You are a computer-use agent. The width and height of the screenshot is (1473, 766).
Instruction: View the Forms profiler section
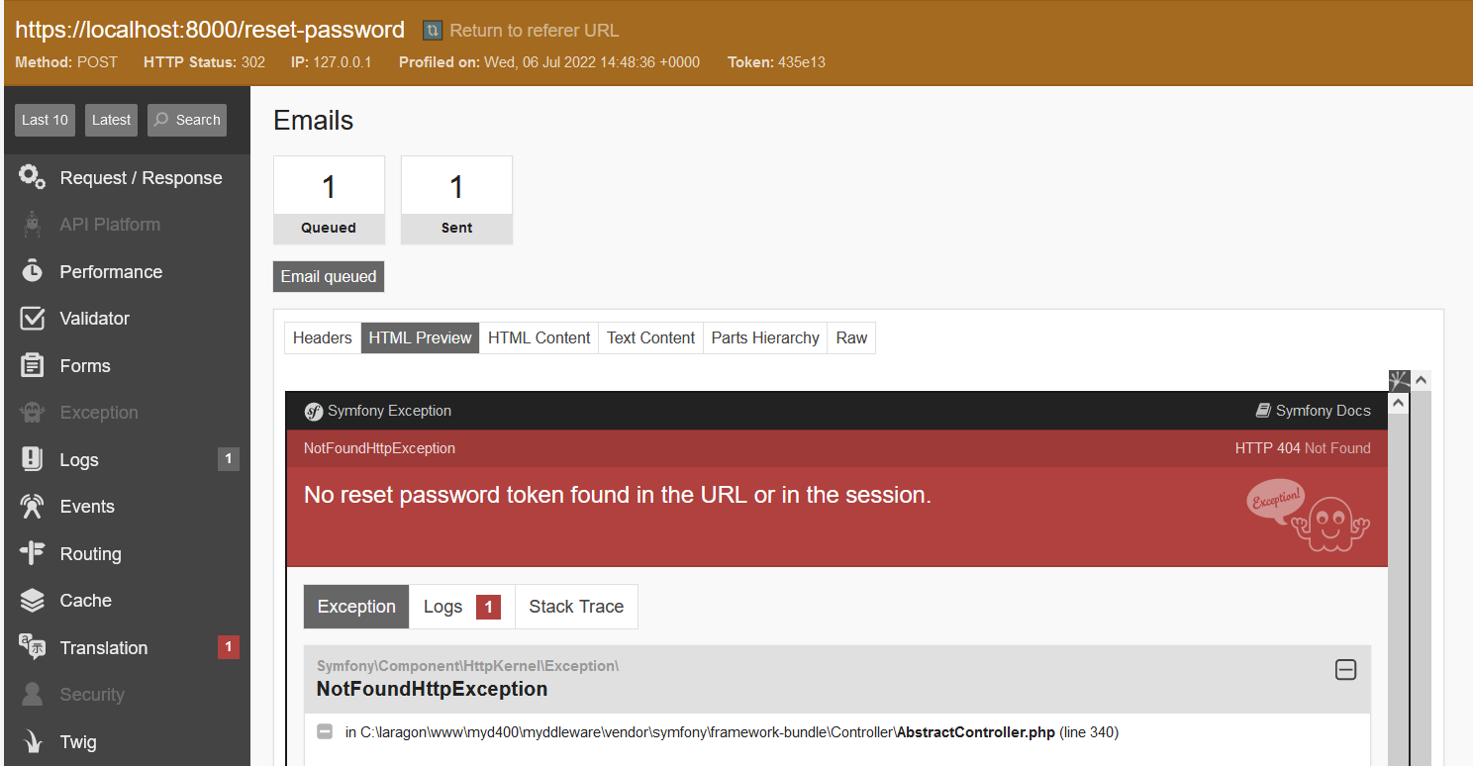coord(84,365)
